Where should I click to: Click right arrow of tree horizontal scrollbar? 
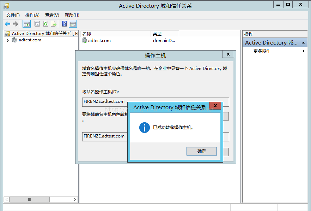pyautogui.click(x=75, y=199)
